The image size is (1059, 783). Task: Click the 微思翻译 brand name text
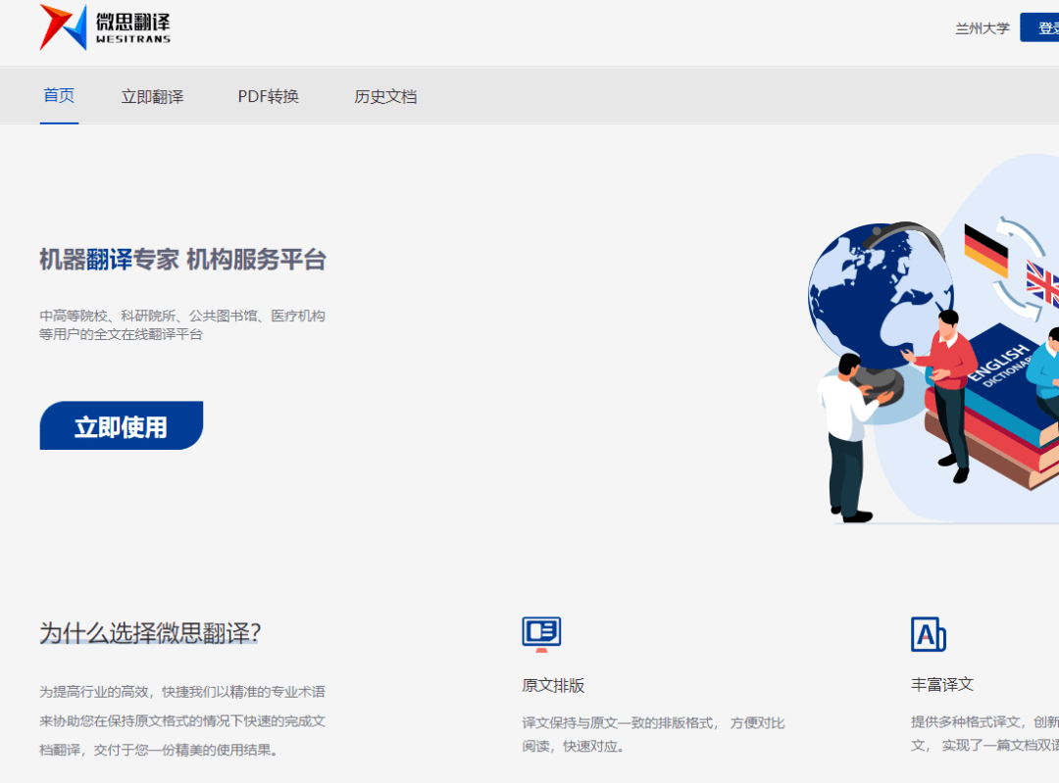[x=133, y=21]
